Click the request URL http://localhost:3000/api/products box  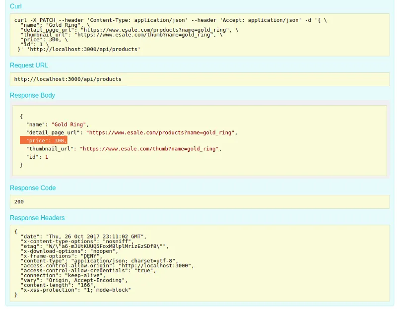coord(199,79)
